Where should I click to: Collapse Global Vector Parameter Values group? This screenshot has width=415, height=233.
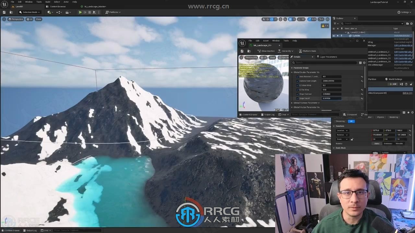(291, 107)
